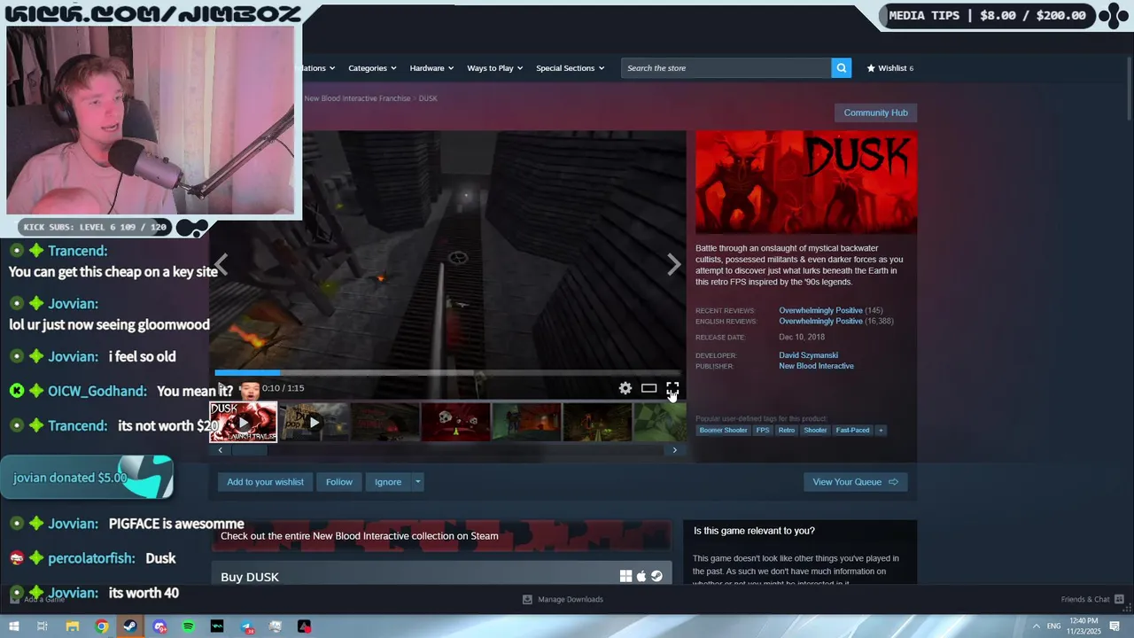
Task: Show hidden system tray icons
Action: (1036, 626)
